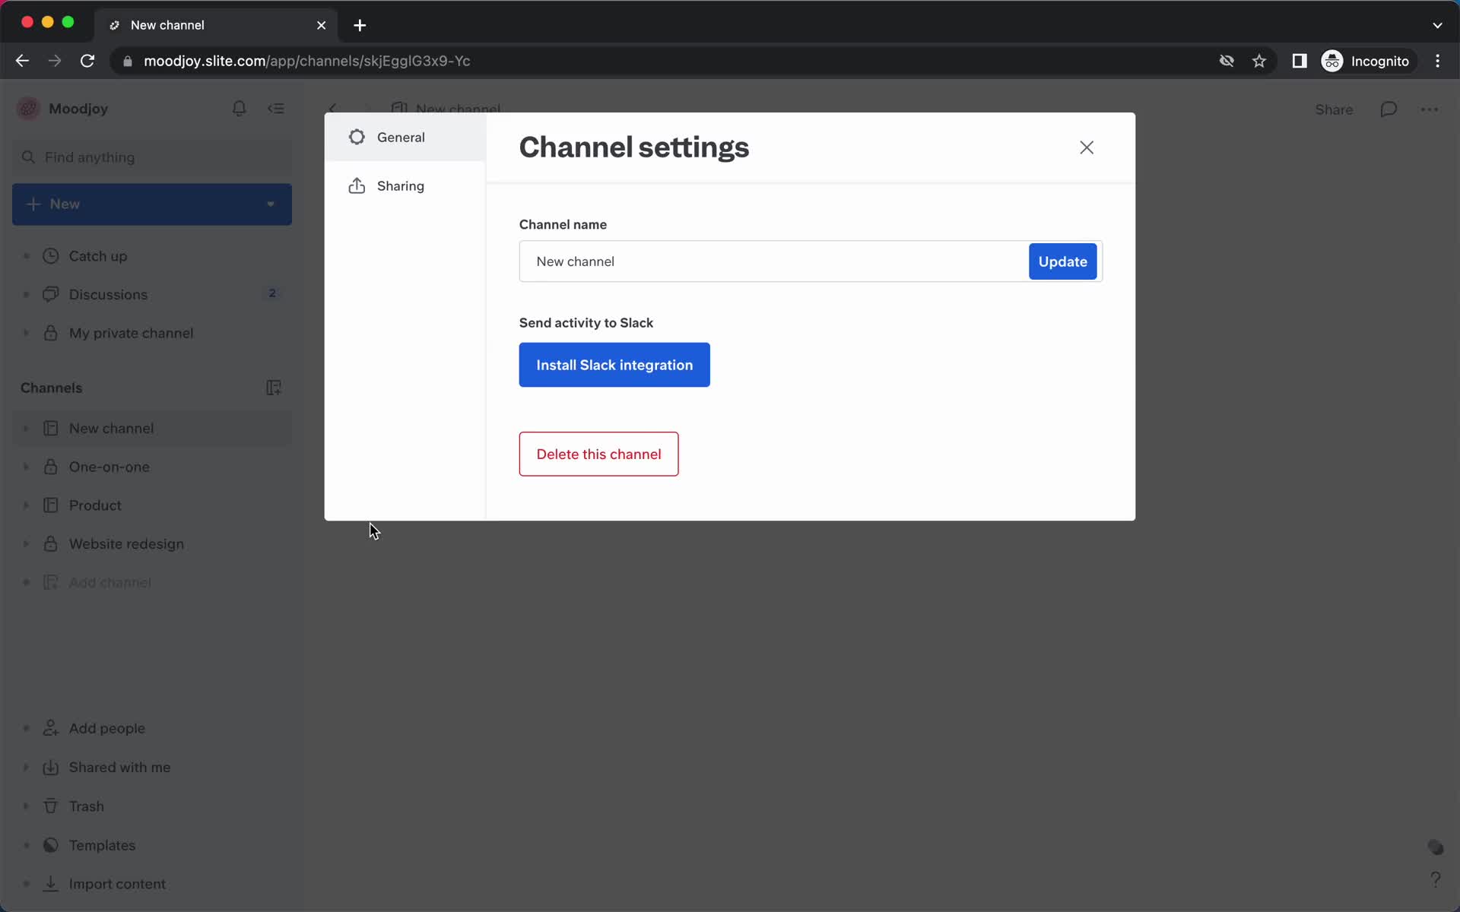The width and height of the screenshot is (1460, 912).
Task: Click the add channel icon next to Channels
Action: tap(274, 388)
